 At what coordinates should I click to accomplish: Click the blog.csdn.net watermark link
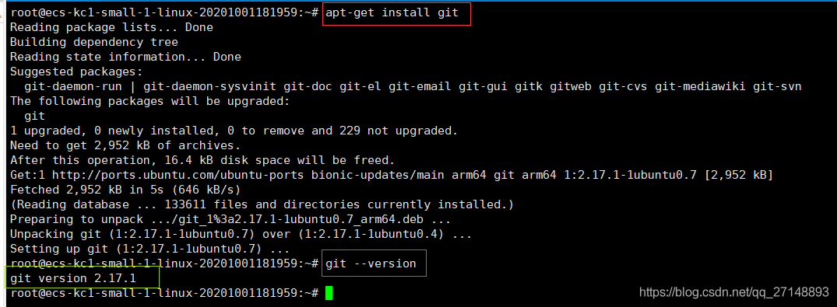(734, 291)
